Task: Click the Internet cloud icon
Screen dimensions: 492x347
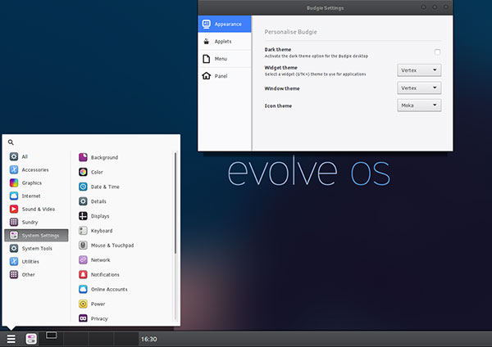Action: [x=14, y=196]
